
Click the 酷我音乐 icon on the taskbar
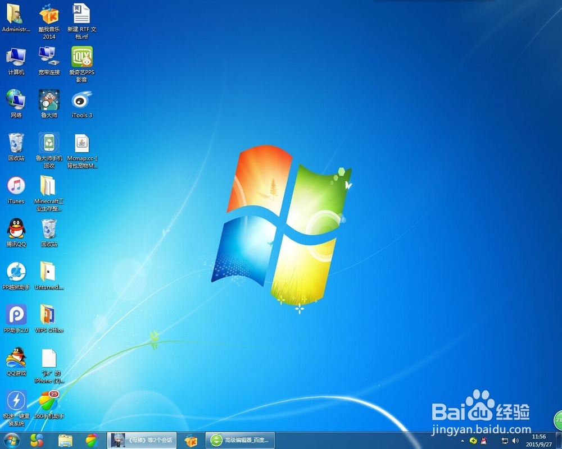pos(191,441)
